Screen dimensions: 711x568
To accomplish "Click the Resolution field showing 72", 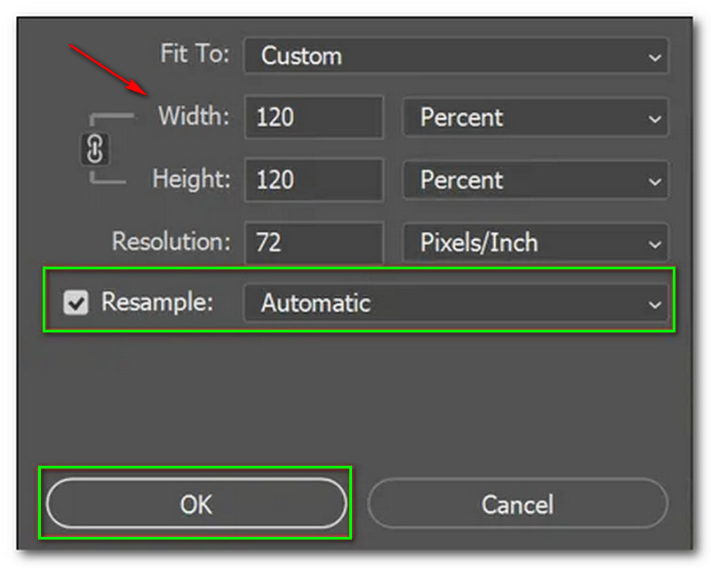I will 311,243.
